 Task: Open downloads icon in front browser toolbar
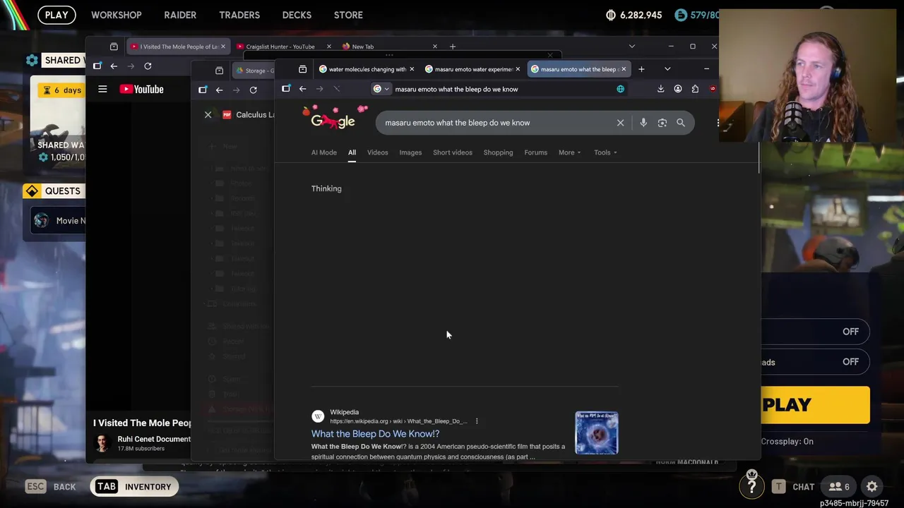pos(660,89)
